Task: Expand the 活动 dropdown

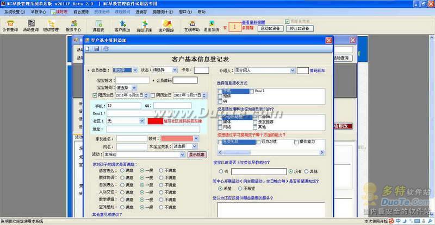Action: point(183,155)
